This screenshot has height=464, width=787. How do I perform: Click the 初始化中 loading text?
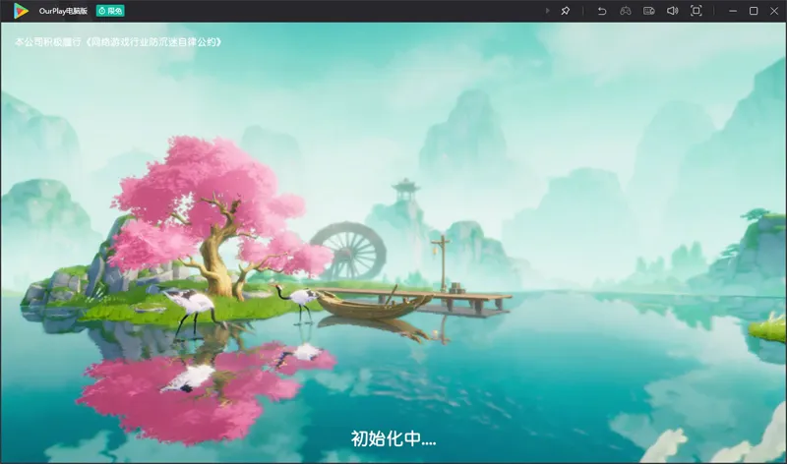(393, 438)
